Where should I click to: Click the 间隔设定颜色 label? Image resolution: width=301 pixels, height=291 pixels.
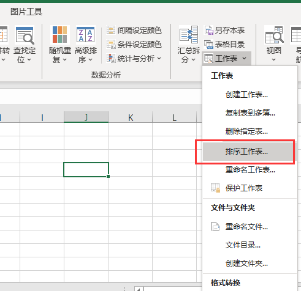click(140, 30)
